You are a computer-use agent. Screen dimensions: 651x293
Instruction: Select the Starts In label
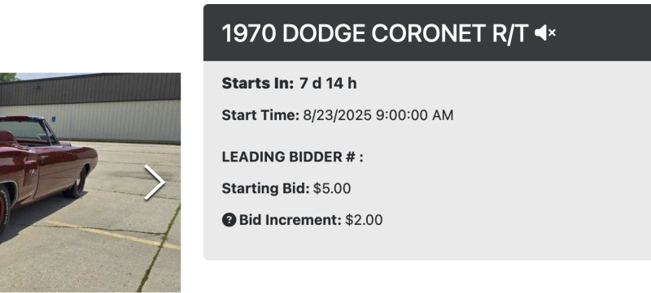click(258, 83)
